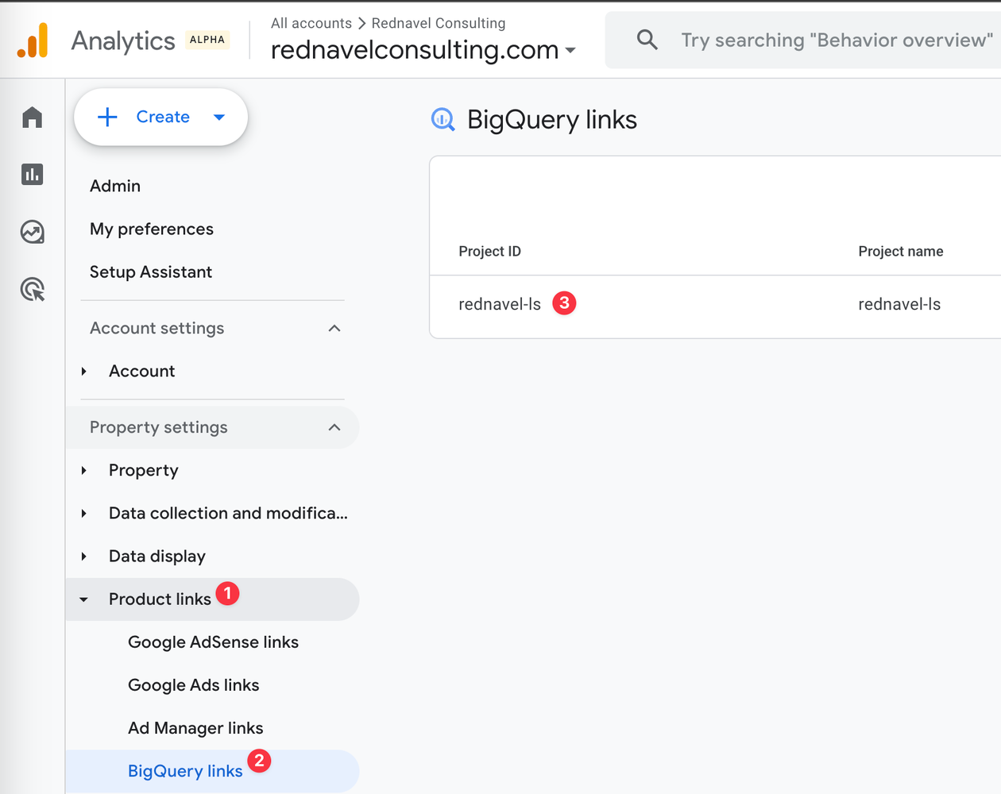Screen dimensions: 1001x794
Task: Open My preferences
Action: (152, 229)
